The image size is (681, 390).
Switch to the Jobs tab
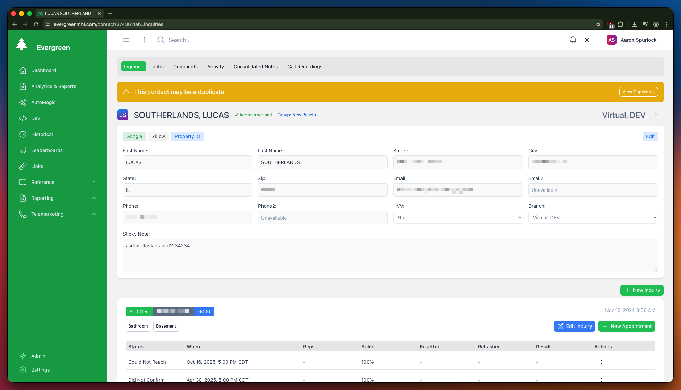click(x=158, y=66)
